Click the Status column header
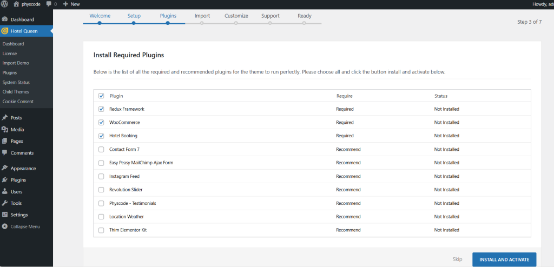This screenshot has width=554, height=267. point(441,96)
